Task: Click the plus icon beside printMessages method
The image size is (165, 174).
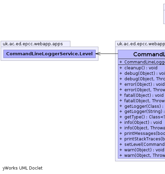Action: [121, 133]
